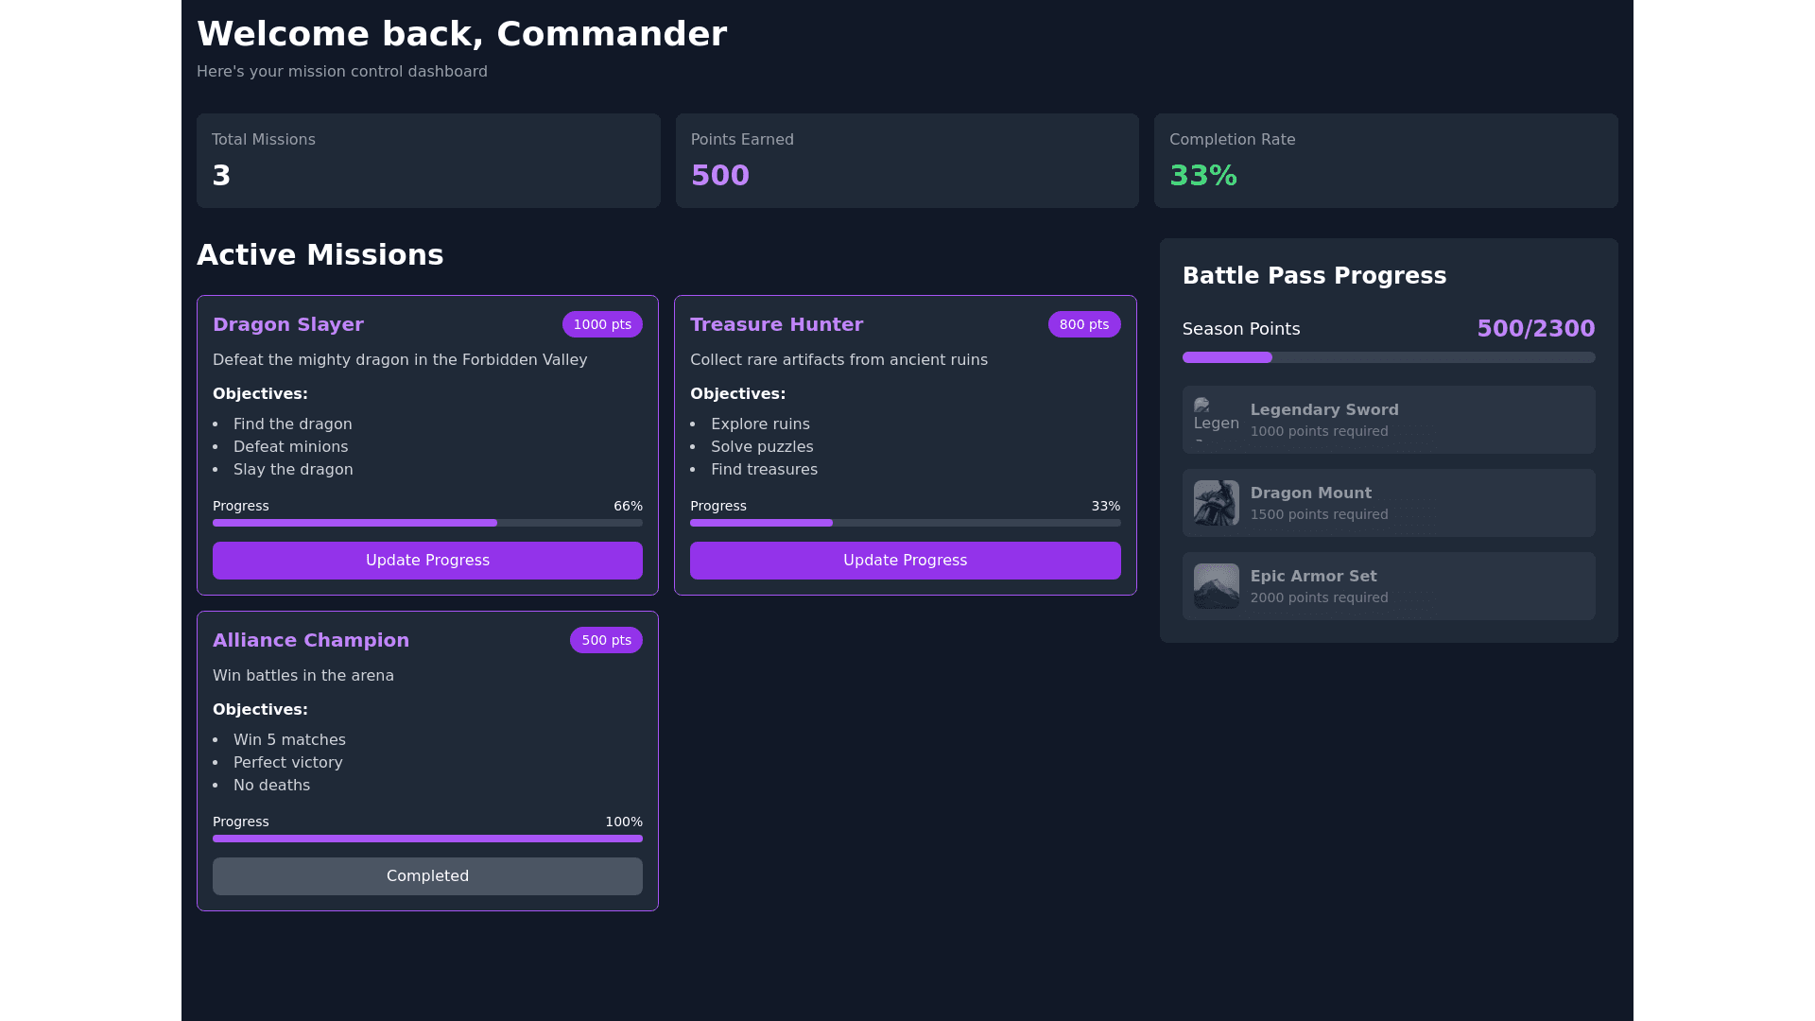
Task: Click the Dragon Slayer mission title
Action: [x=288, y=324]
